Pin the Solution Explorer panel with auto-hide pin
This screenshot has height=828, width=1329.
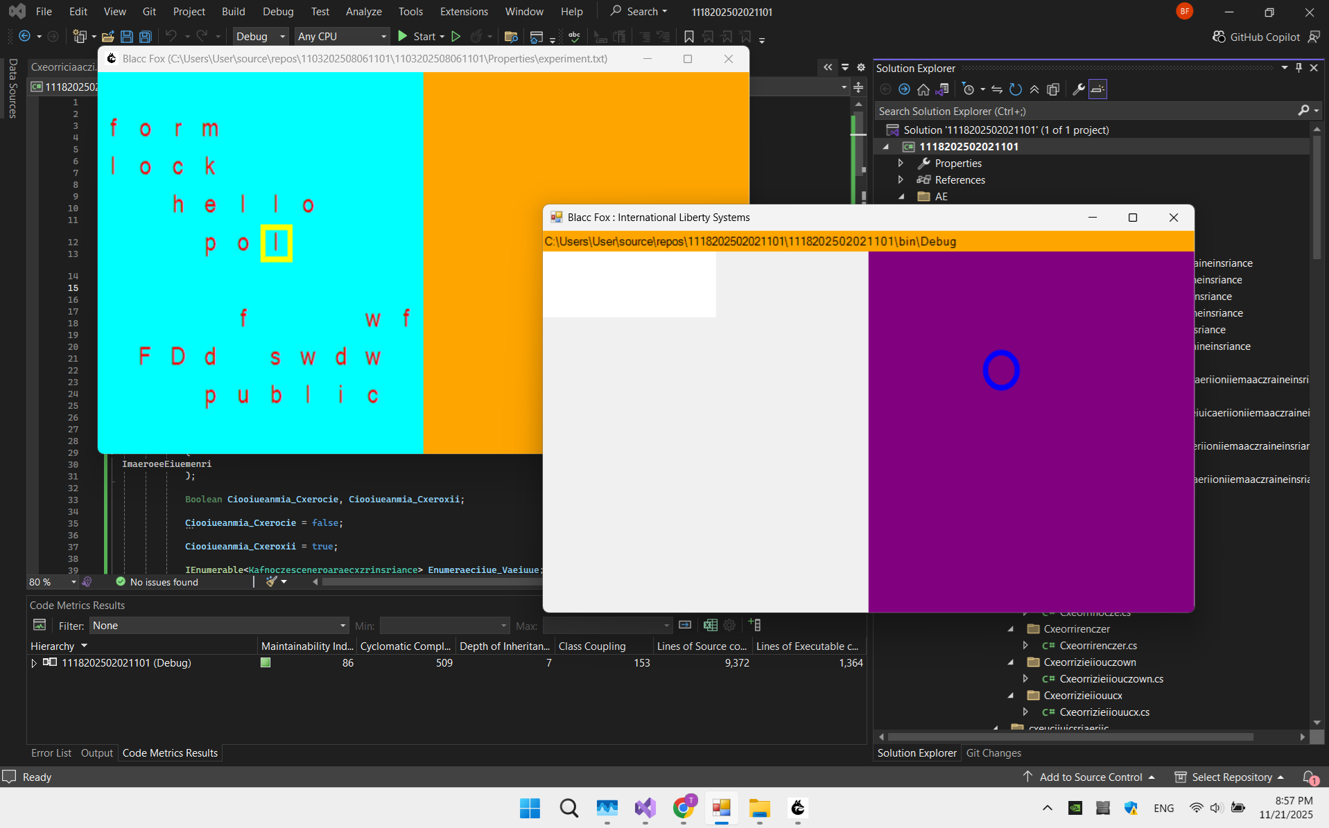[x=1298, y=68]
